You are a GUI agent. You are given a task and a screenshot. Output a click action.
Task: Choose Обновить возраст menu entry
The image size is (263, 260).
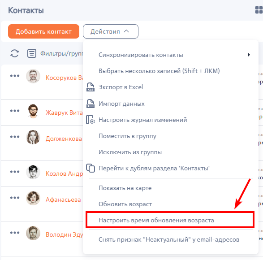(125, 204)
